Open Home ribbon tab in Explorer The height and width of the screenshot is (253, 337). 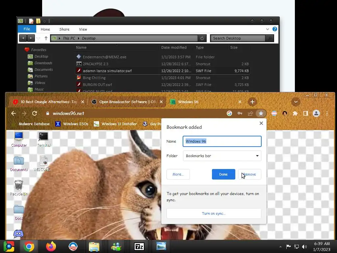point(45,29)
